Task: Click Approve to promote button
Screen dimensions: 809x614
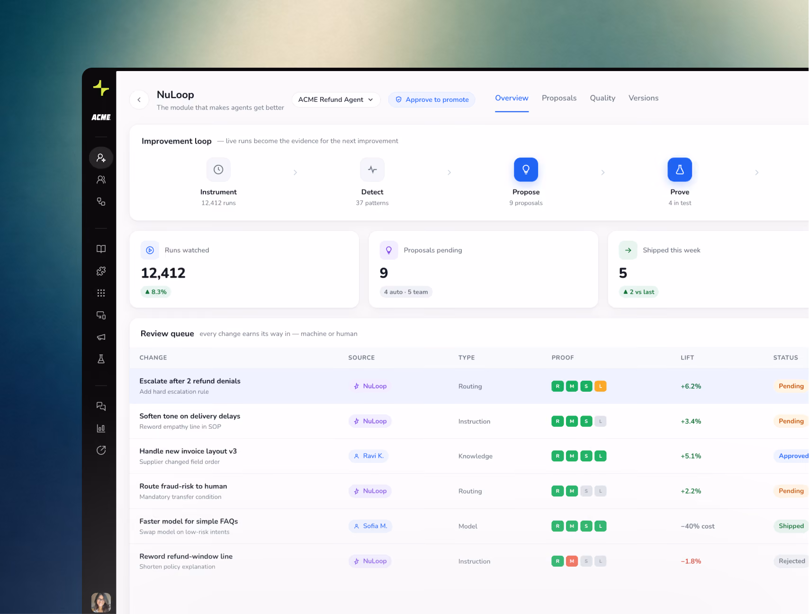Action: pos(431,99)
